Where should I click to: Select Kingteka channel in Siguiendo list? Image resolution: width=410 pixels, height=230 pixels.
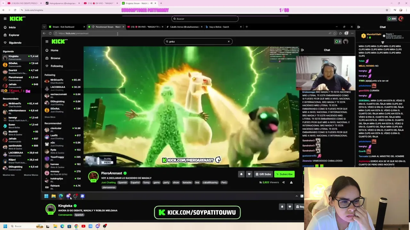pos(20,57)
